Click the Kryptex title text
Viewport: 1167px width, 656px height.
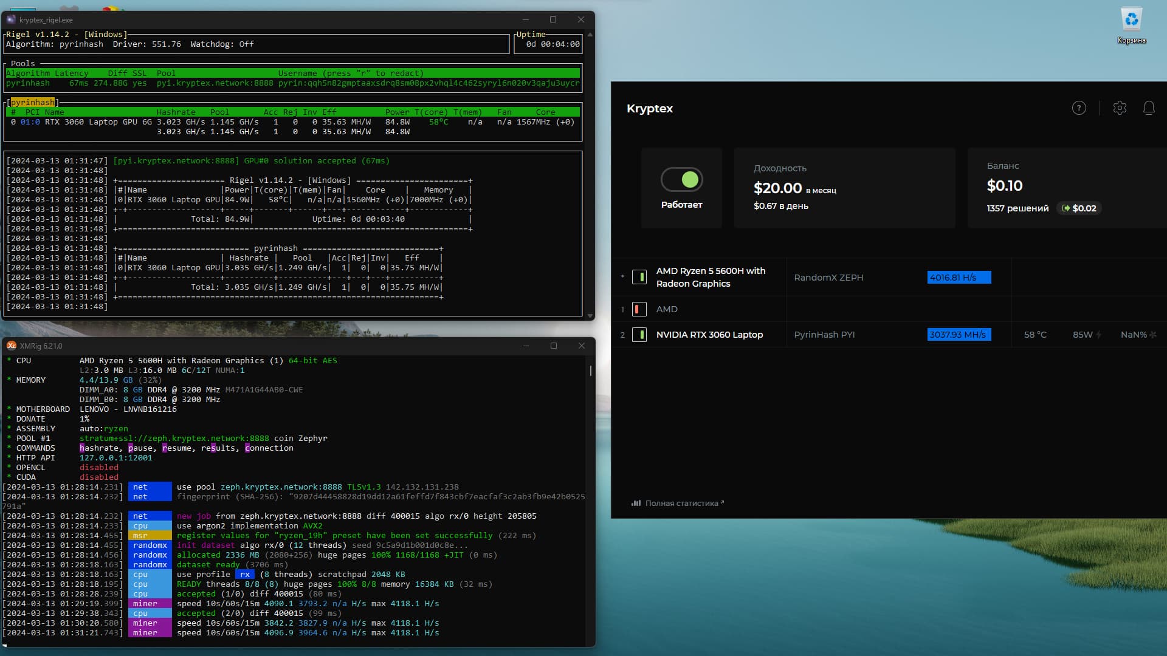650,109
